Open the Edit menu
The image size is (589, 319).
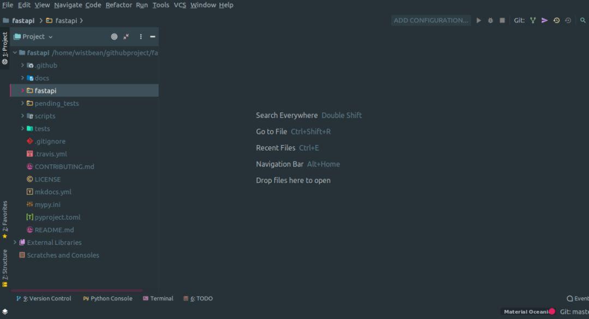[x=24, y=5]
